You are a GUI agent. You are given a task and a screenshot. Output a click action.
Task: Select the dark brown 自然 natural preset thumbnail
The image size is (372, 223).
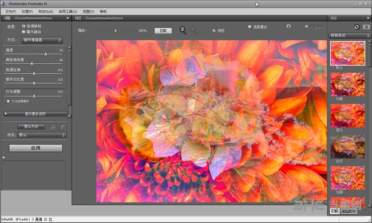(347, 147)
